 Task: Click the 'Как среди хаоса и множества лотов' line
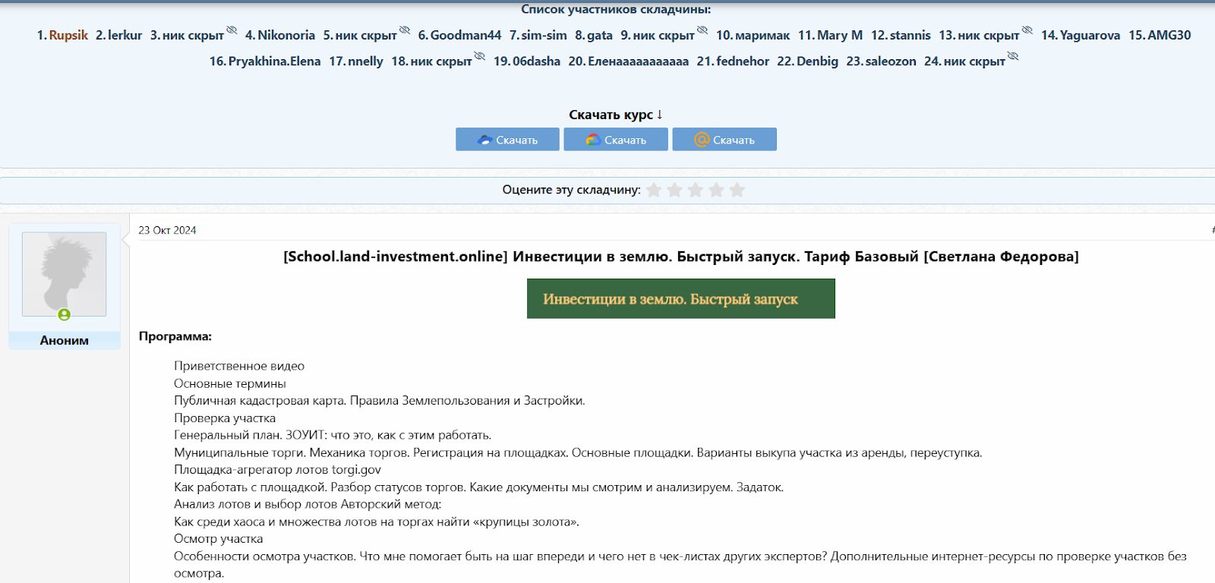(x=377, y=522)
